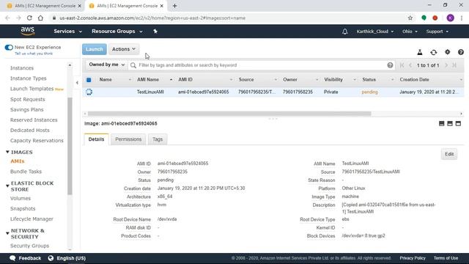Click the Edit button
The width and height of the screenshot is (469, 264).
[x=449, y=154]
